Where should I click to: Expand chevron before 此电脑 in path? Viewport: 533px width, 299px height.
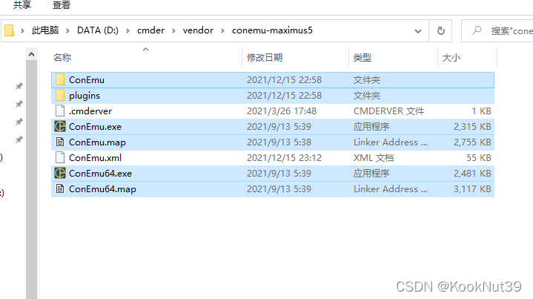coord(22,31)
